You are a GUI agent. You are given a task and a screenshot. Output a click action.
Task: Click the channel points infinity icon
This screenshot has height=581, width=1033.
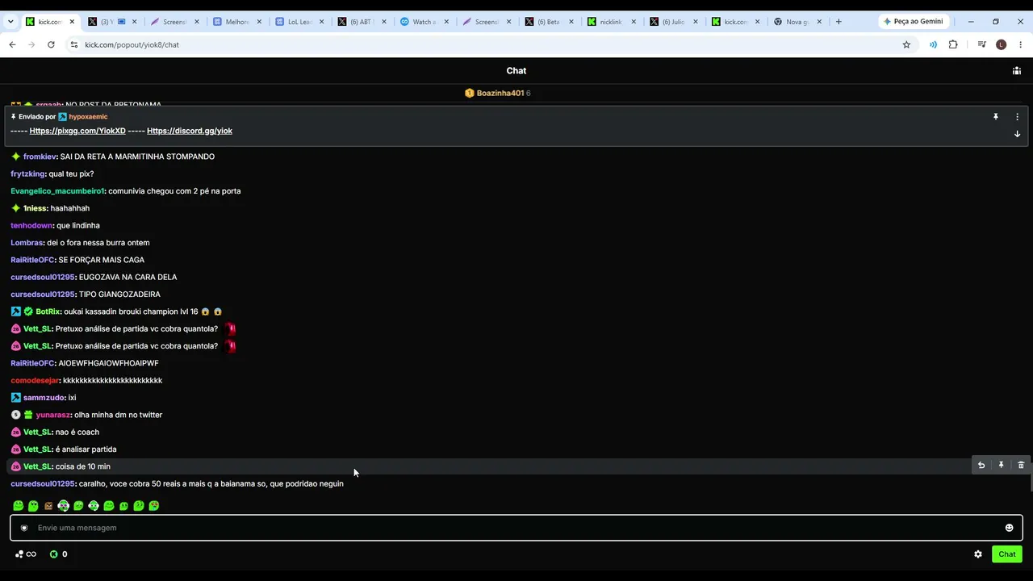point(26,554)
